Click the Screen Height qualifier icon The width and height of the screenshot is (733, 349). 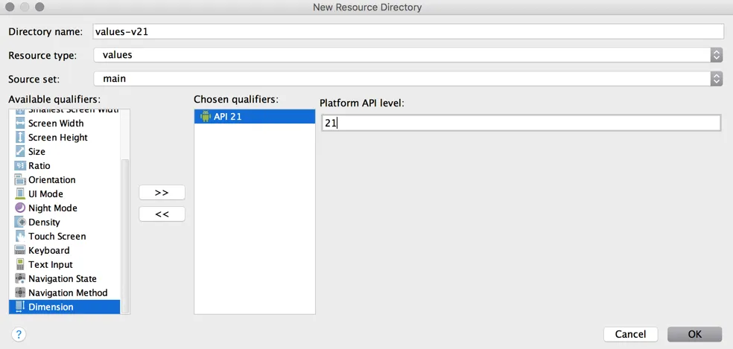pos(20,138)
